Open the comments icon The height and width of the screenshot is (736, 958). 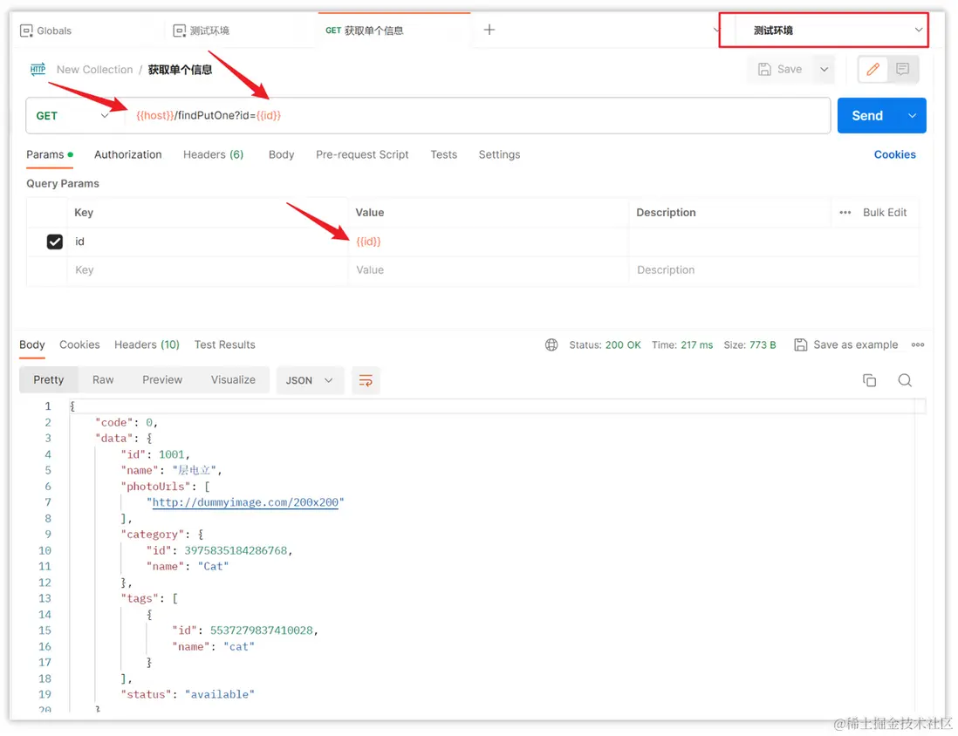[902, 69]
